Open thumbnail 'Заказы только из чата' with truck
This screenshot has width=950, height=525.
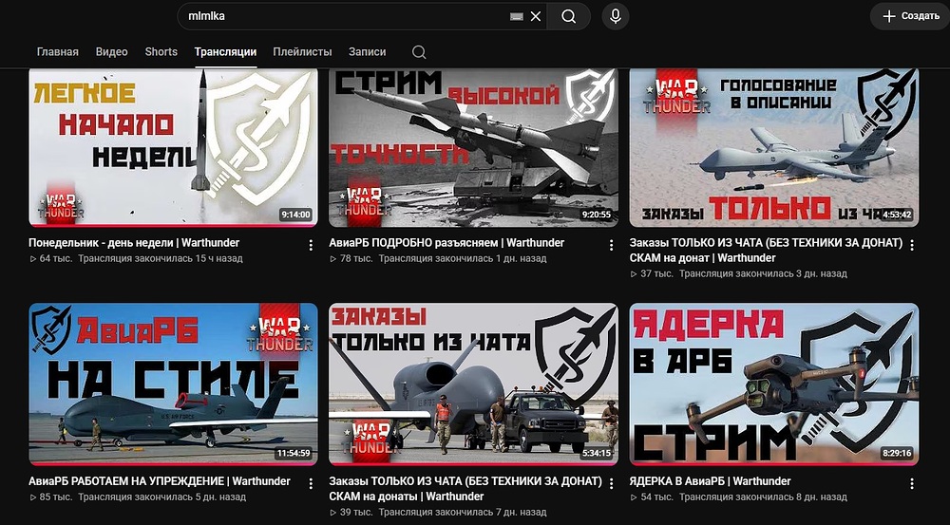473,384
